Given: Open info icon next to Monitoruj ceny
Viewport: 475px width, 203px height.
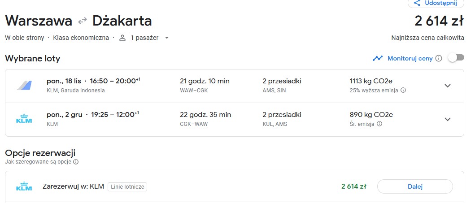Looking at the screenshot, I should pyautogui.click(x=438, y=58).
